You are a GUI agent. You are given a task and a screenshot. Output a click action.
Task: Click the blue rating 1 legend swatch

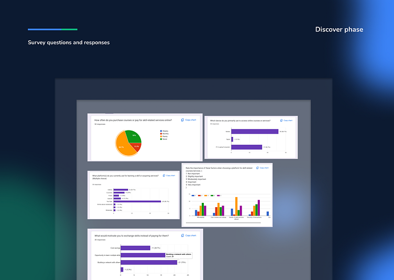tap(193, 196)
